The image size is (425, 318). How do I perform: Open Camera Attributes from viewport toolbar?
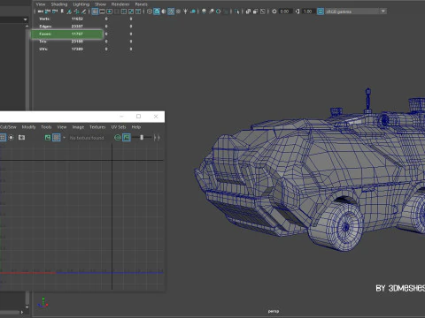(54, 11)
